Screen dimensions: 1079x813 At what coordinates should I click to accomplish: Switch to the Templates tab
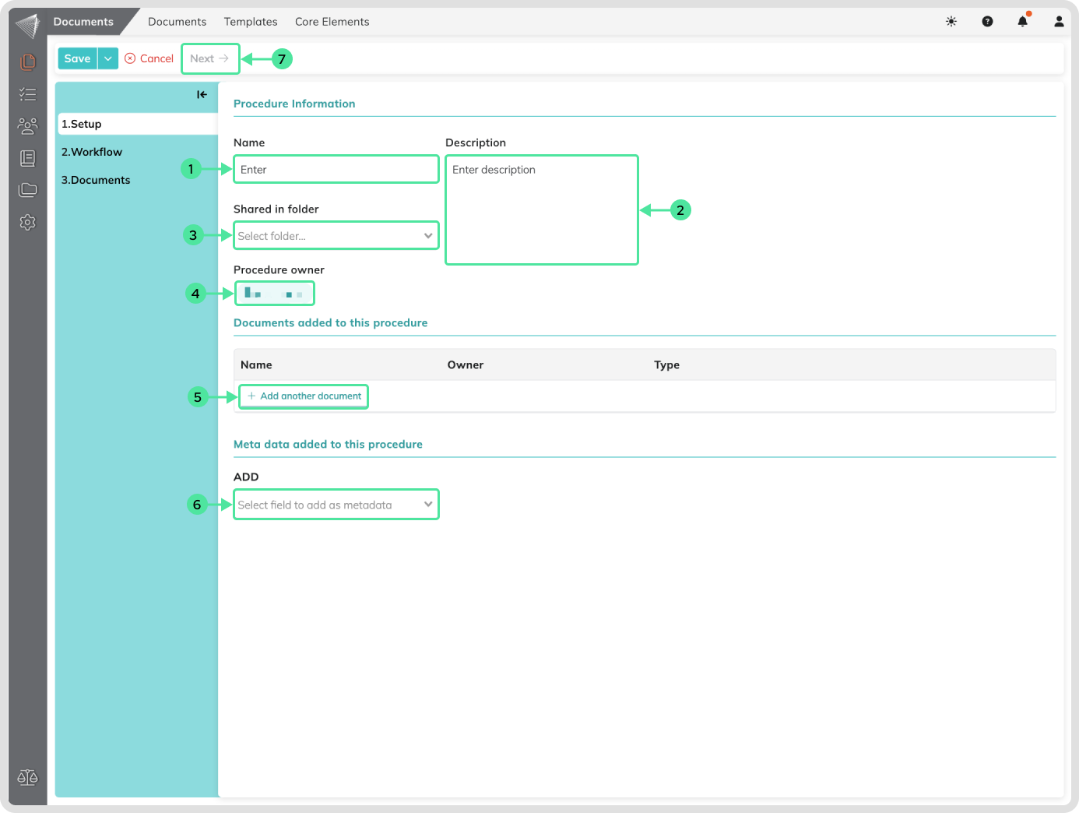pyautogui.click(x=251, y=22)
